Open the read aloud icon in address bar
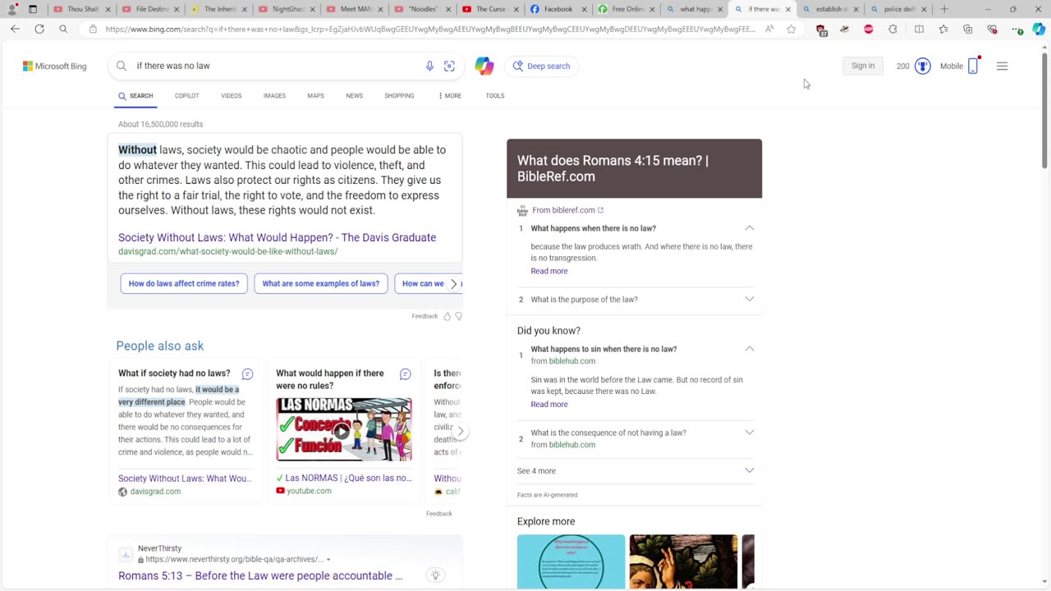This screenshot has height=591, width=1051. 769,29
